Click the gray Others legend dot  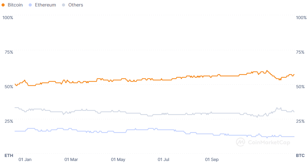[64, 5]
